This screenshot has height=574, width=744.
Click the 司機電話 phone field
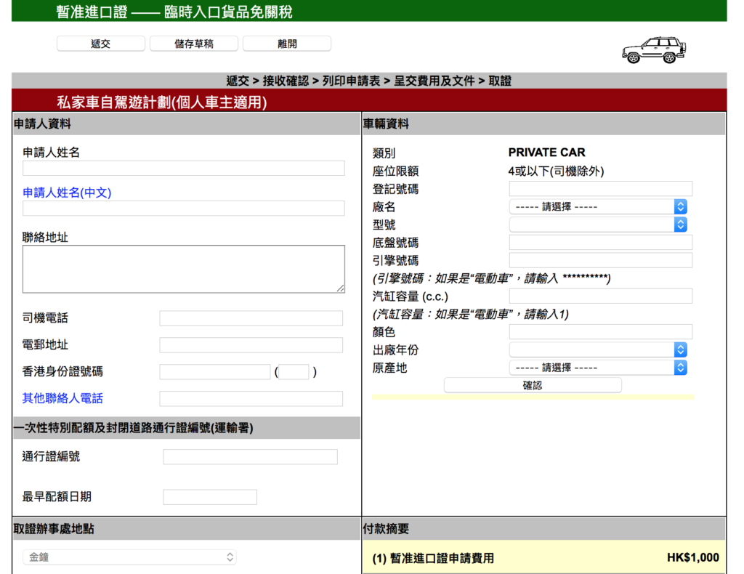coord(251,318)
